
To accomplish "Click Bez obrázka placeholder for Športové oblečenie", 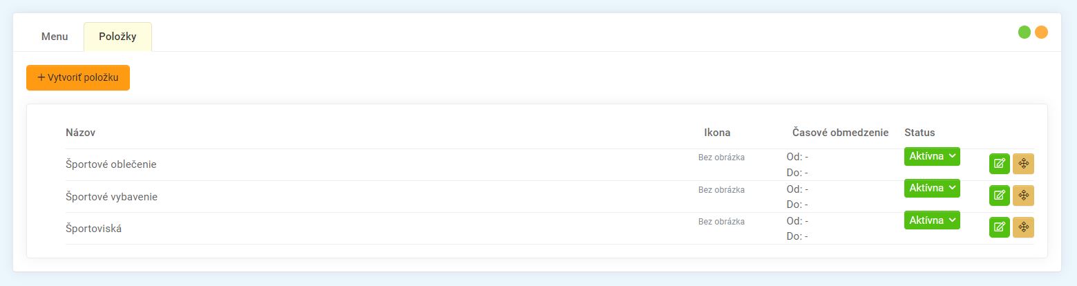I will (721, 158).
